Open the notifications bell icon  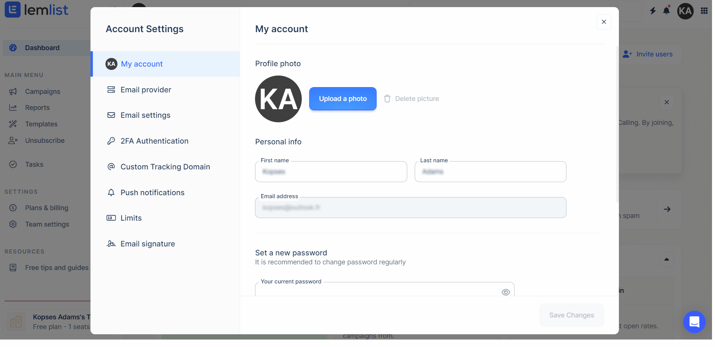[666, 10]
